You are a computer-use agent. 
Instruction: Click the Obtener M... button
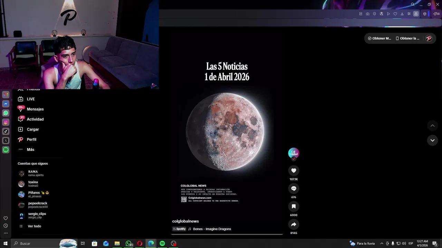coord(379,38)
